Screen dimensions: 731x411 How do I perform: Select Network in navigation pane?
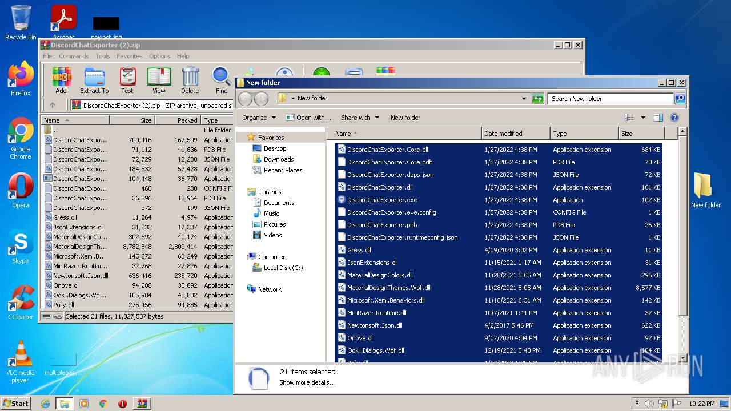coord(270,289)
